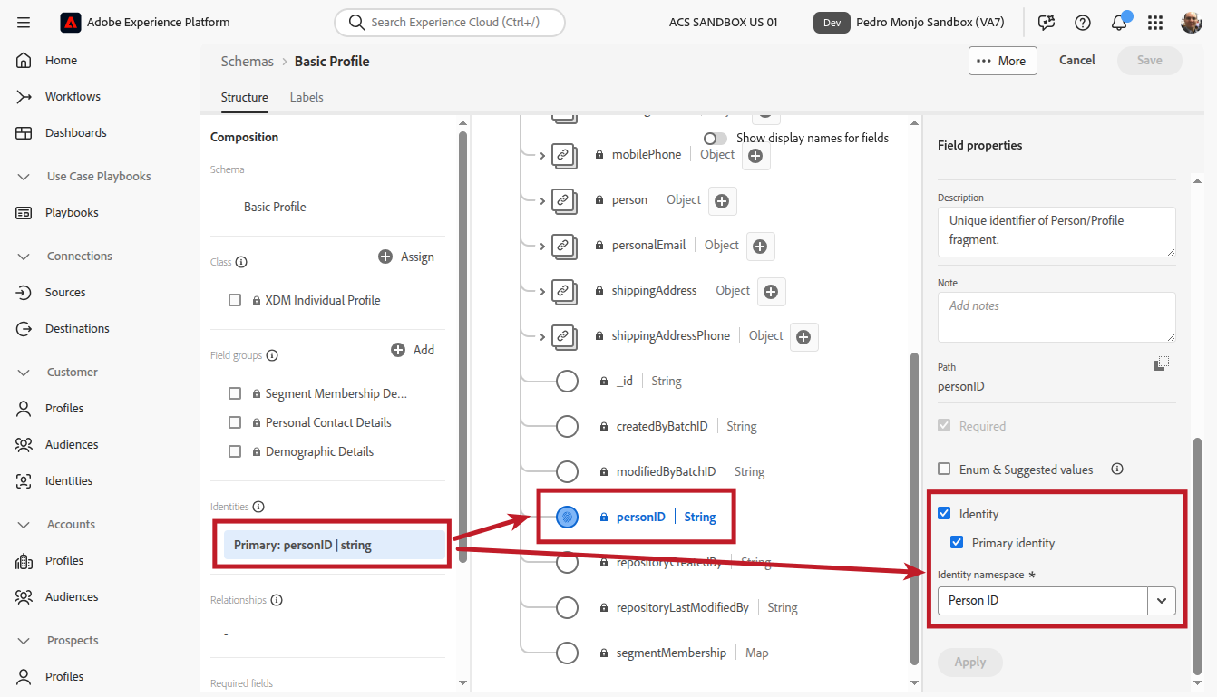Viewport: 1217px width, 697px height.
Task: Toggle Show display names for fields
Action: pos(716,139)
